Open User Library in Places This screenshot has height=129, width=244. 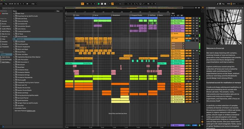click(6, 57)
